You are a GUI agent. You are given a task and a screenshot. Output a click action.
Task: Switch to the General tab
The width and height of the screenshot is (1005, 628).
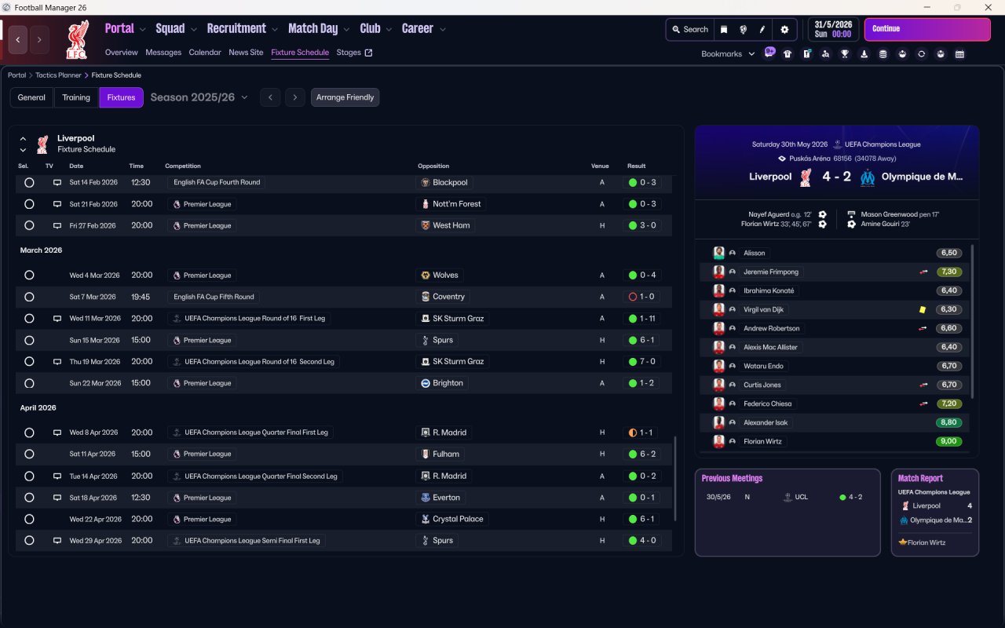31,97
